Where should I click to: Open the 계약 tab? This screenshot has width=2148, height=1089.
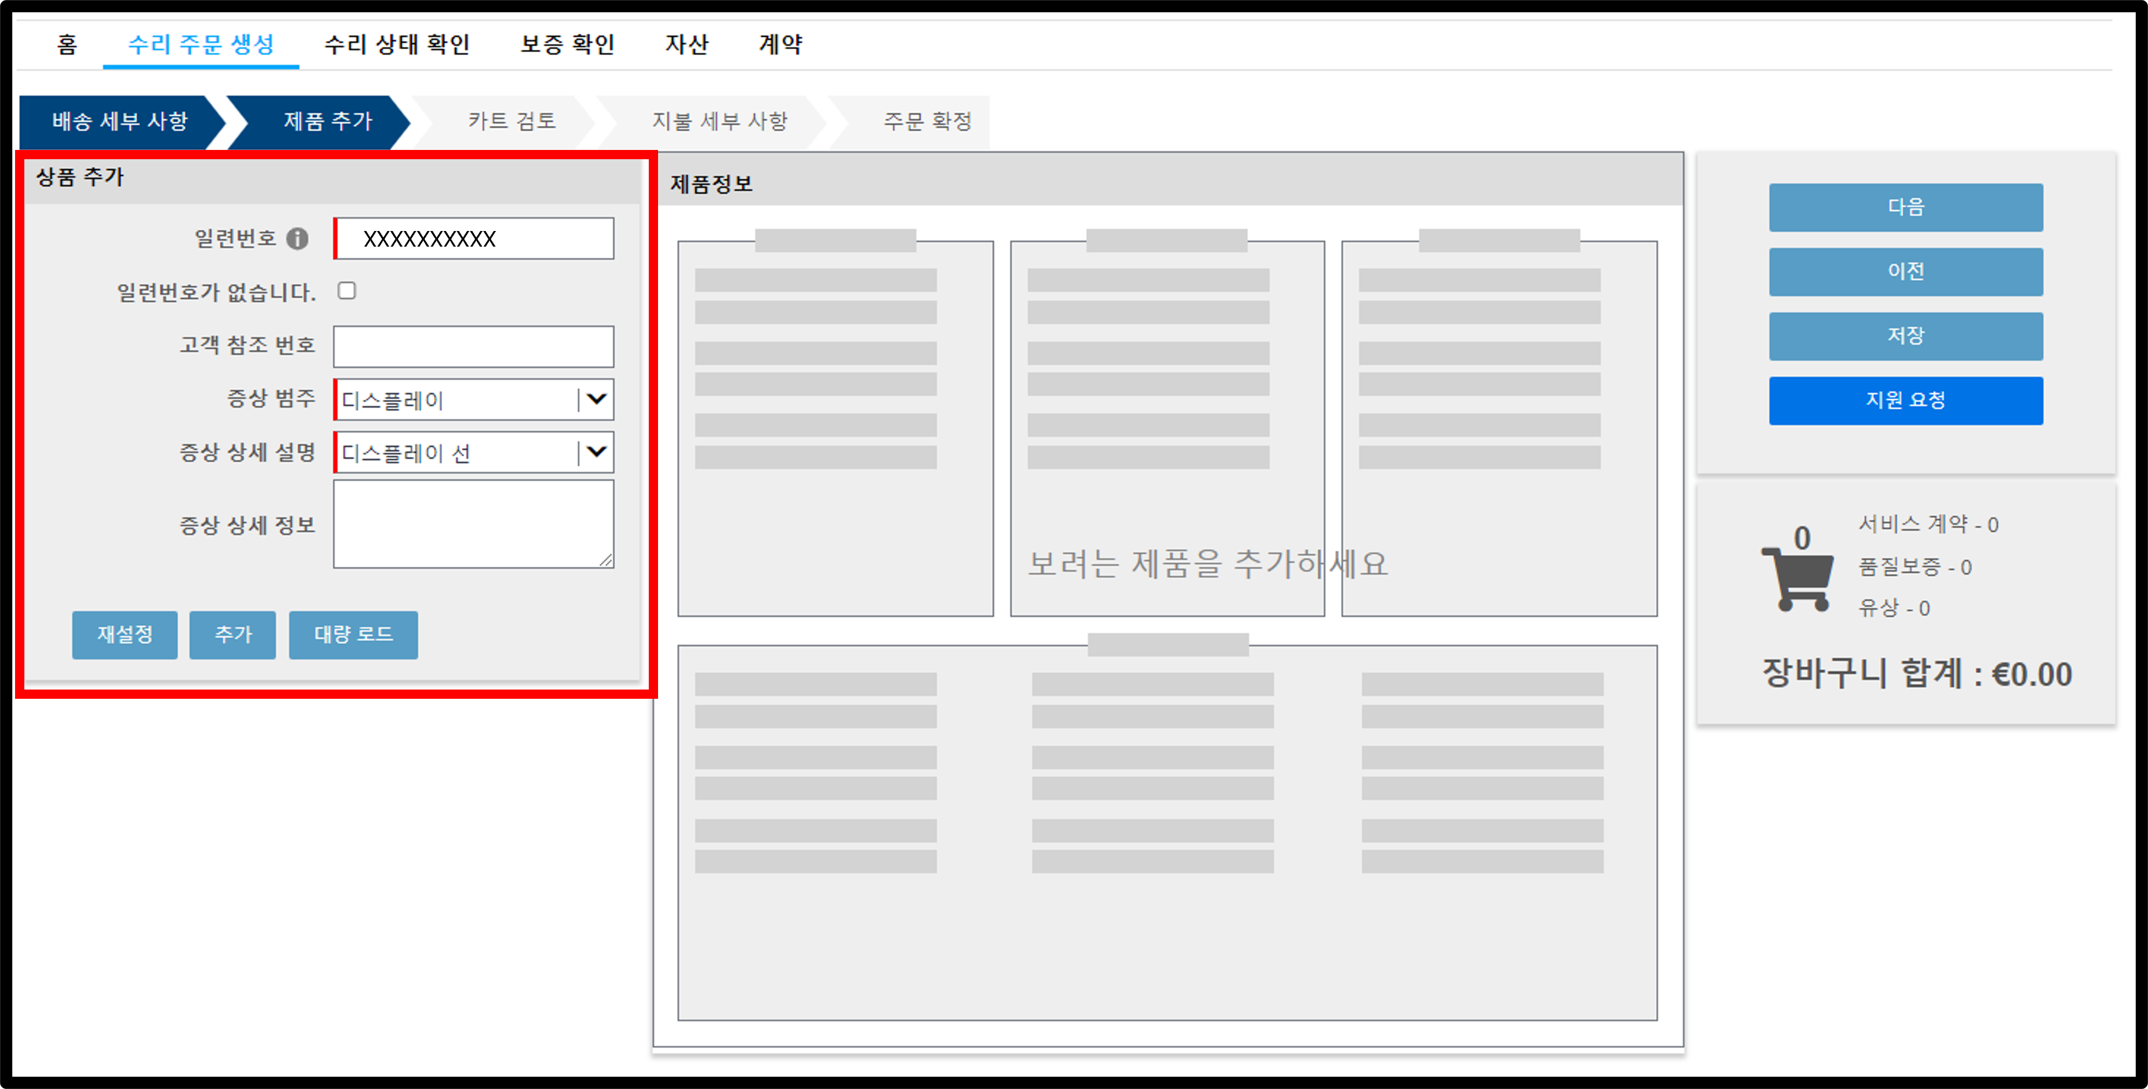pos(780,44)
